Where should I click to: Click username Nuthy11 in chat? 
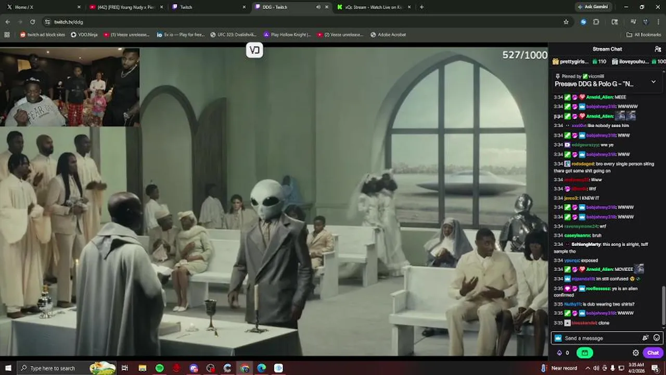click(572, 304)
